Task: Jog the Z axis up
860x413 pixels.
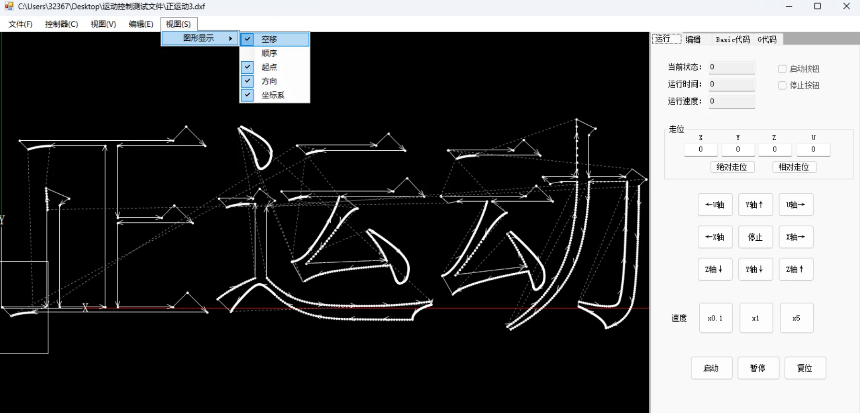Action: point(796,269)
